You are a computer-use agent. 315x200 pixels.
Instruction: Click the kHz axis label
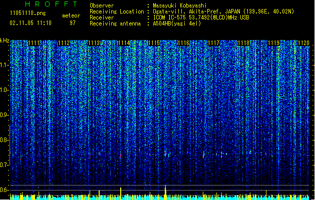[x=5, y=40]
